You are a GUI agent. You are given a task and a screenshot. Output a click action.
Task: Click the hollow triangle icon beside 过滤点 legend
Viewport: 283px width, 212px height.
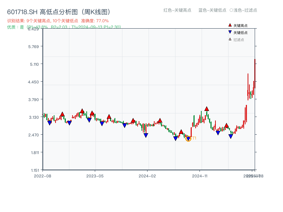pyautogui.click(x=230, y=39)
